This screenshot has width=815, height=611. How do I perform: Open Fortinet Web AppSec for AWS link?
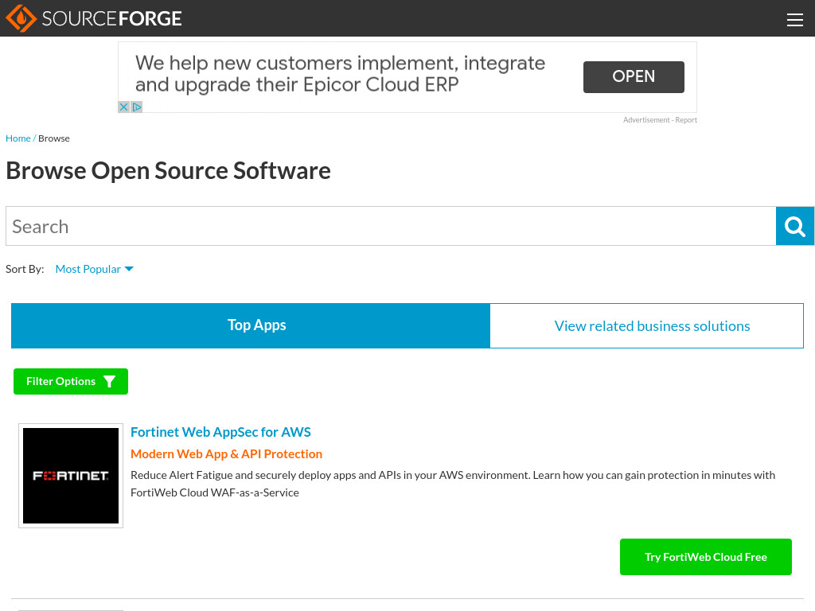click(220, 432)
